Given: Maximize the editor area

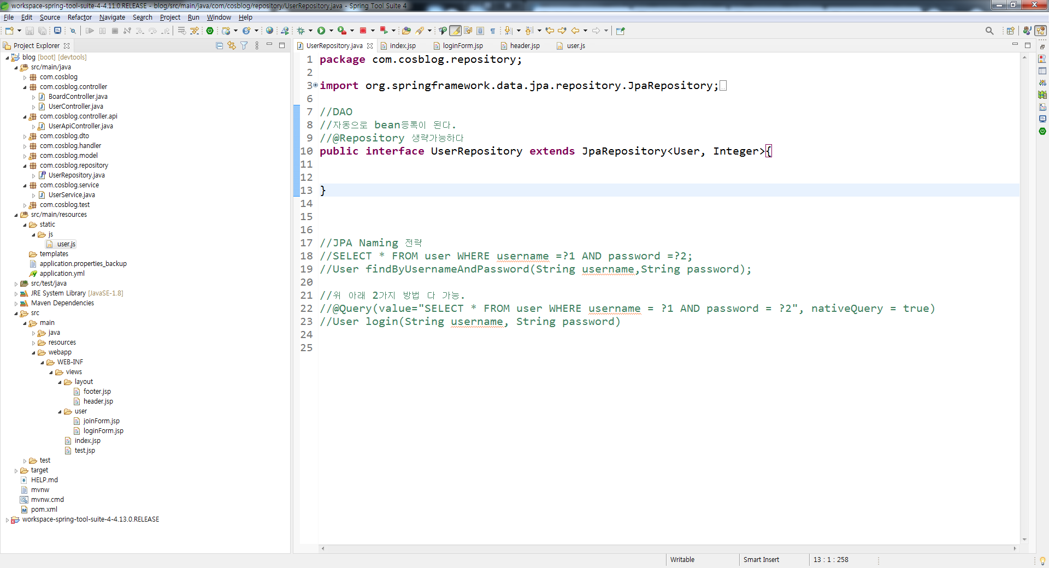Looking at the screenshot, I should [1027, 45].
